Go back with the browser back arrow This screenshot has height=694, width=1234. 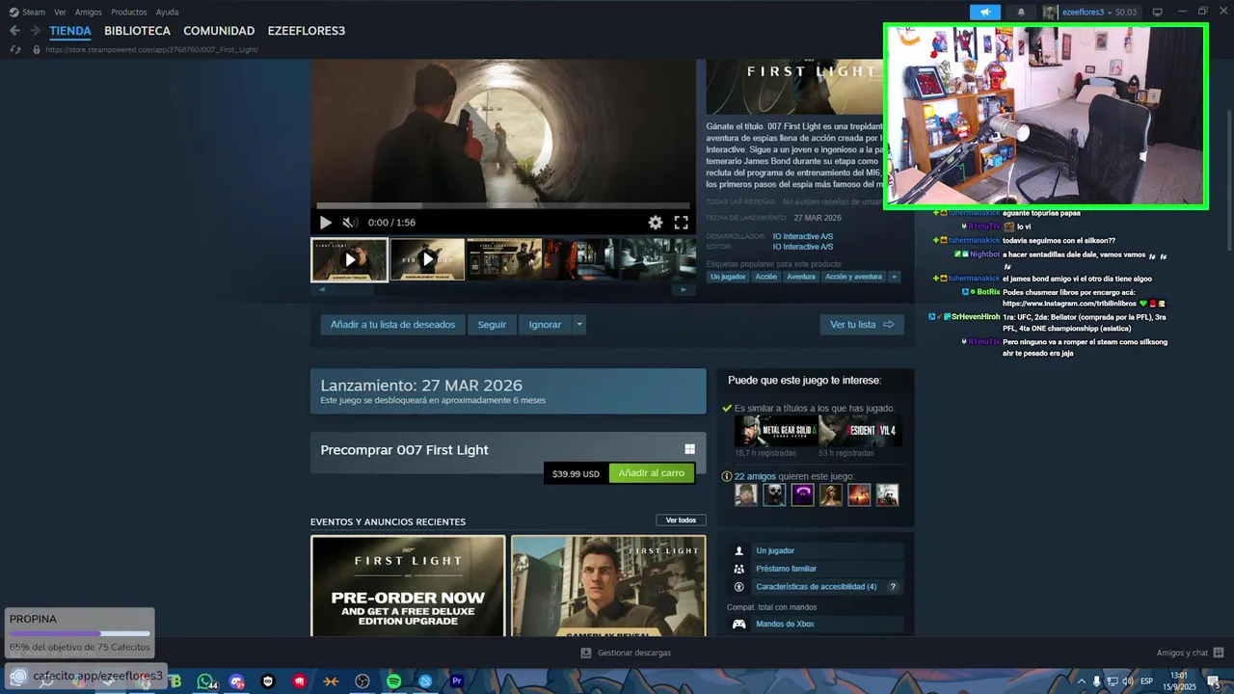pos(14,31)
